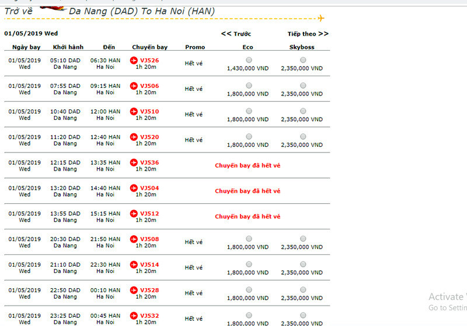
Task: Click arrival time '00:10 HAN'
Action: coord(106,290)
